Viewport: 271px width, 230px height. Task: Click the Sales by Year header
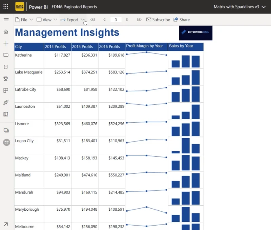[x=186, y=47]
